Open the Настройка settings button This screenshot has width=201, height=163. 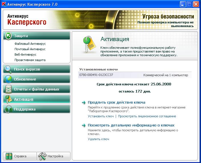(53, 156)
